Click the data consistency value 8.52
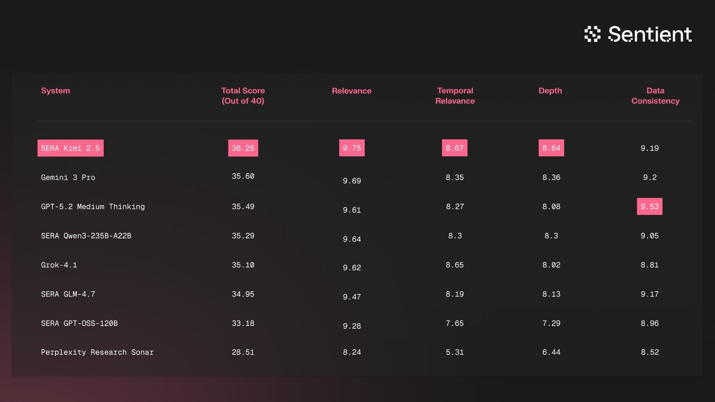 click(650, 352)
